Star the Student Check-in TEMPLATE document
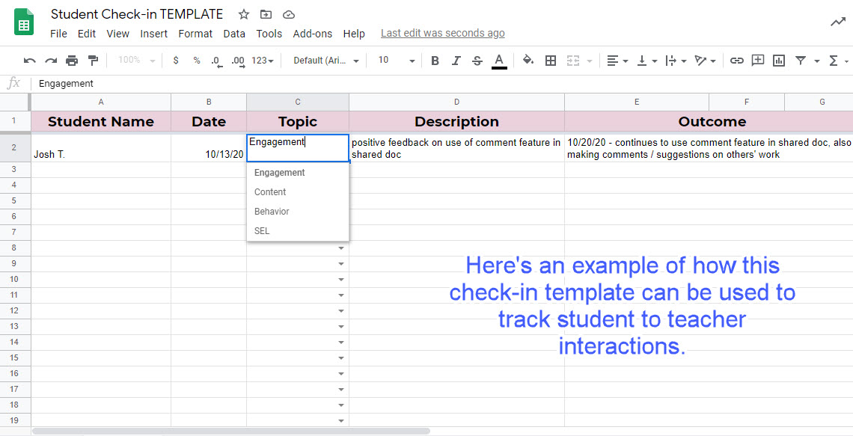The width and height of the screenshot is (853, 436). [244, 15]
